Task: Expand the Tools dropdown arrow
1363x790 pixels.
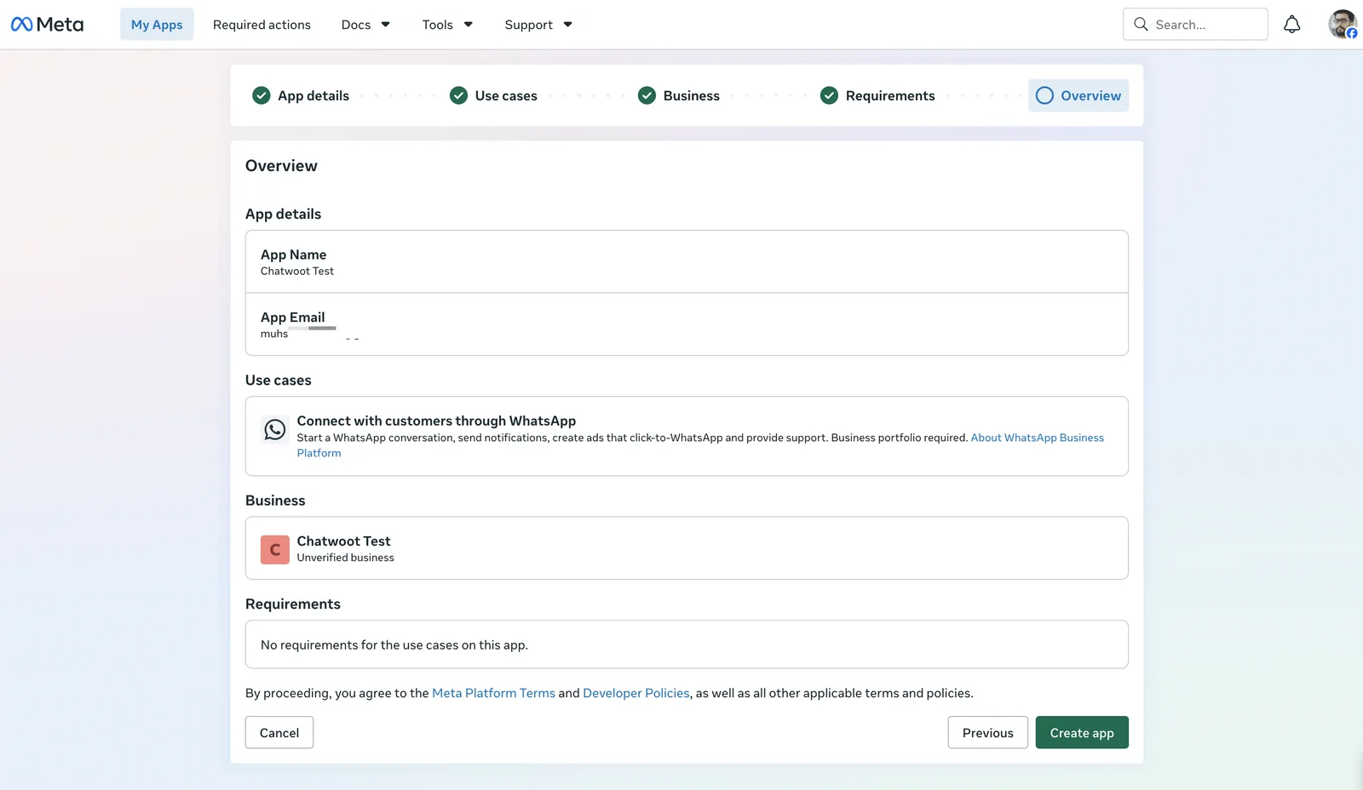Action: [x=468, y=25]
